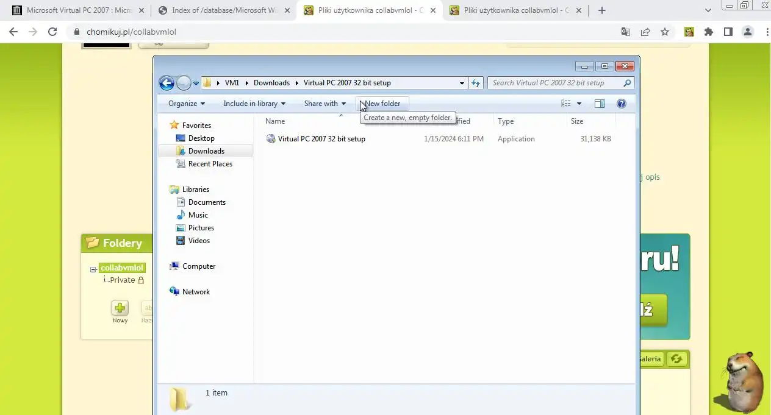Image resolution: width=771 pixels, height=415 pixels.
Task: Open the address bar history dropdown
Action: (462, 83)
